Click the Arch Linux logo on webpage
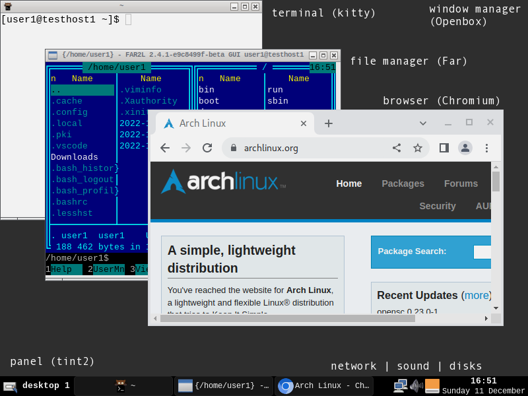This screenshot has width=528, height=396. pyautogui.click(x=223, y=182)
